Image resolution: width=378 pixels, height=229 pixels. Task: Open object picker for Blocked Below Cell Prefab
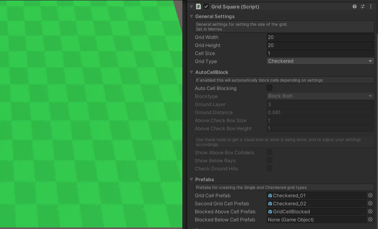(x=370, y=219)
